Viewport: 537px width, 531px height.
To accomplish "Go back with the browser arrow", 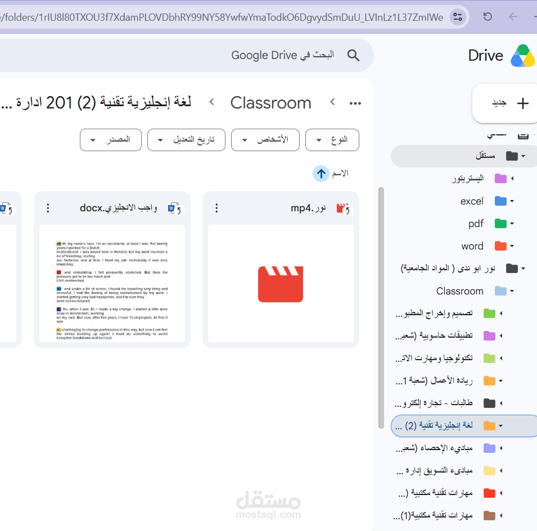I will tap(513, 16).
